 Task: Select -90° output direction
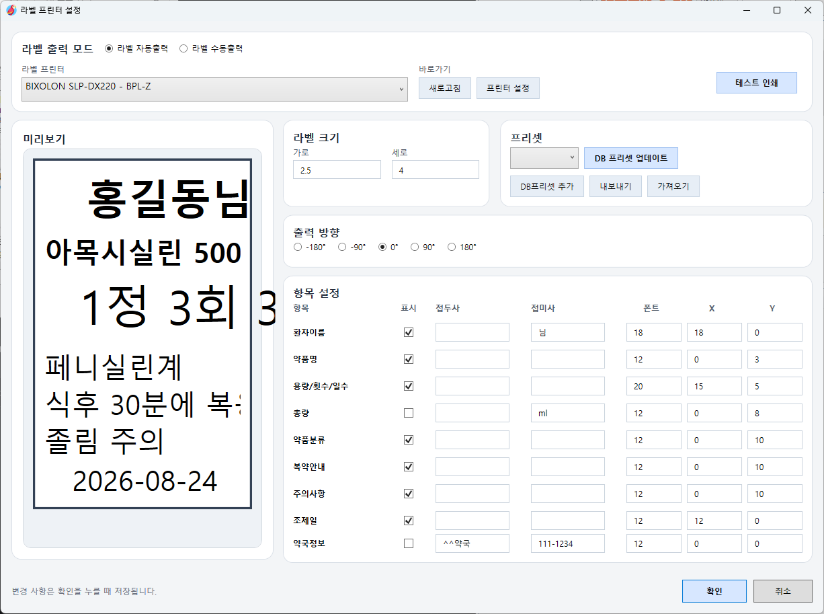tap(352, 247)
